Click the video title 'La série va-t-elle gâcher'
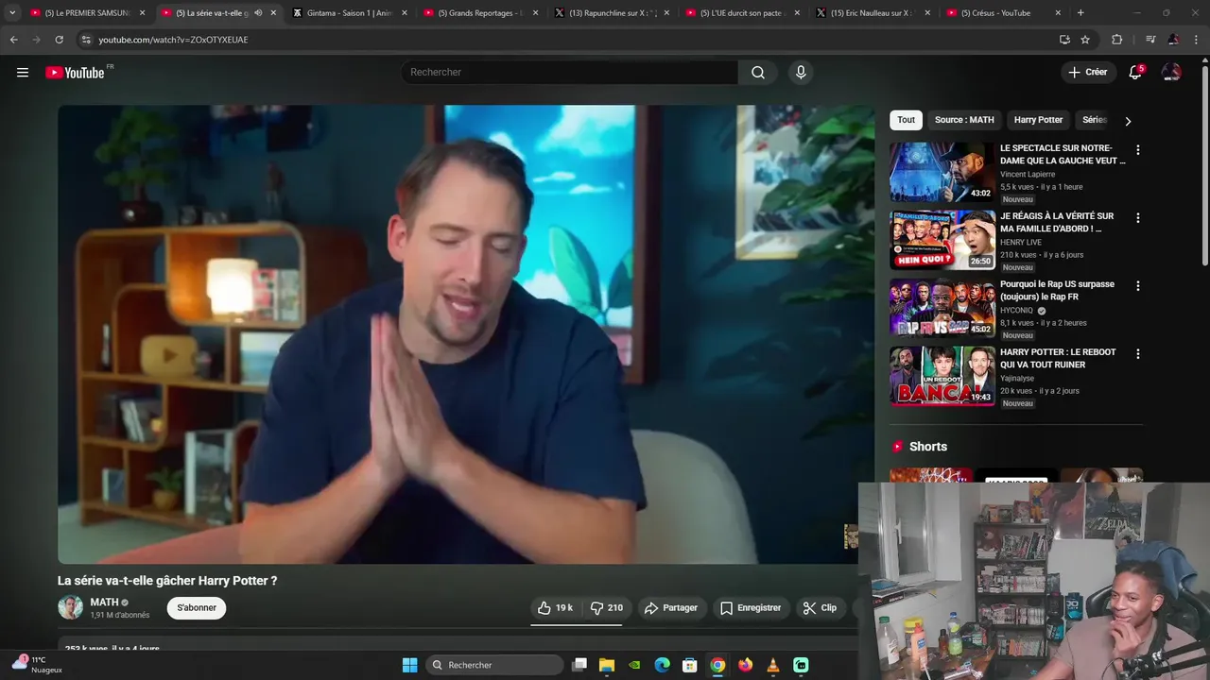The height and width of the screenshot is (680, 1210). tap(167, 581)
